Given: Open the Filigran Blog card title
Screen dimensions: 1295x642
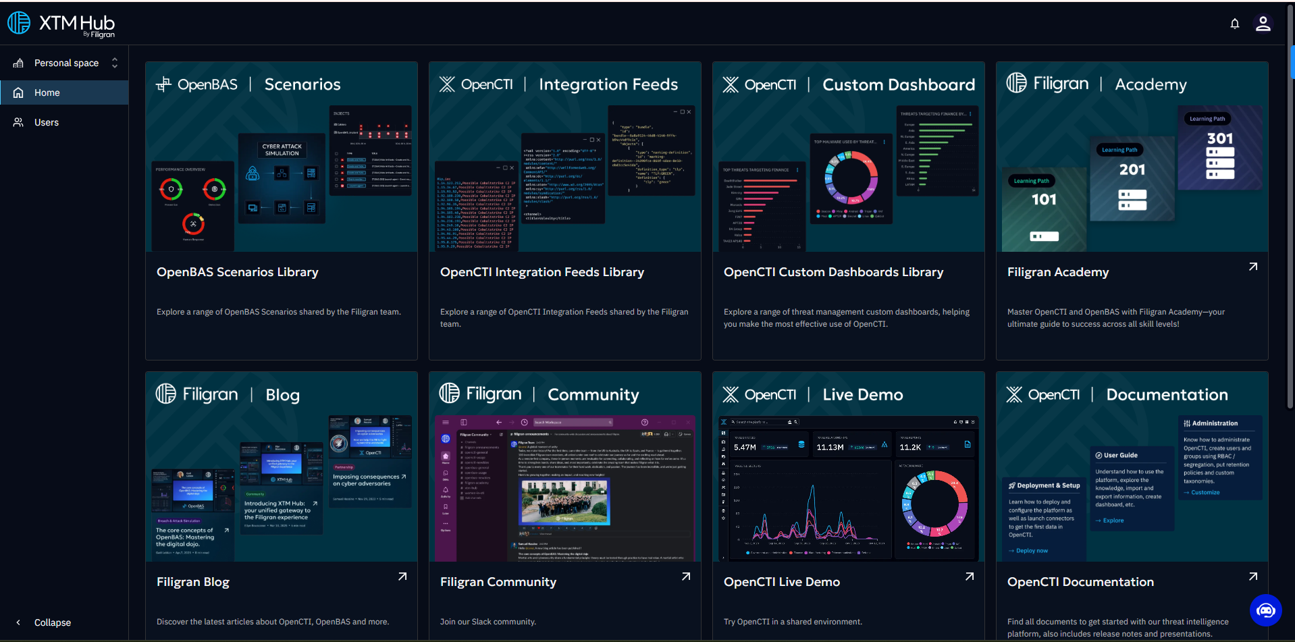Looking at the screenshot, I should [x=193, y=582].
